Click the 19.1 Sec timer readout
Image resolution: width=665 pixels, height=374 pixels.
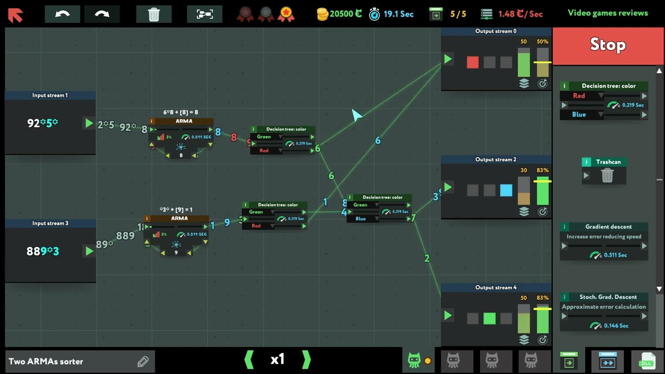coord(391,14)
